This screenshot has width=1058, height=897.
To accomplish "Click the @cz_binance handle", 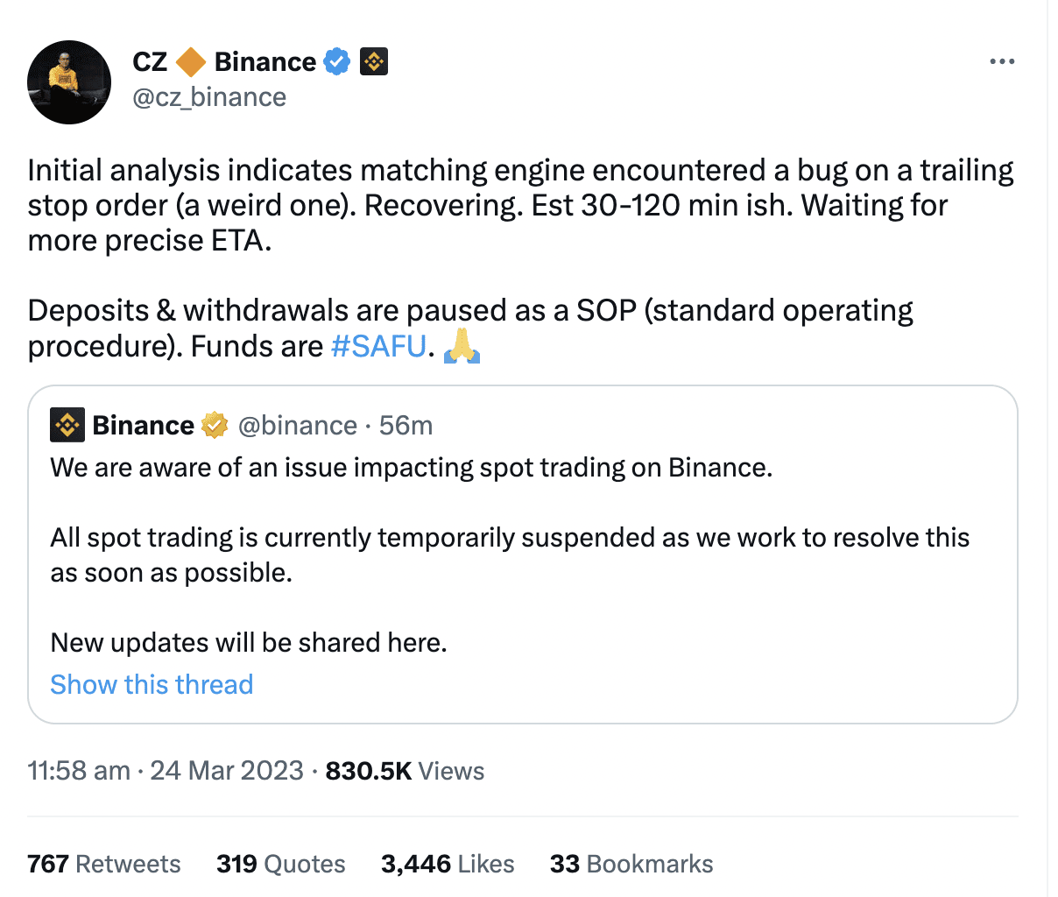I will (x=209, y=97).
